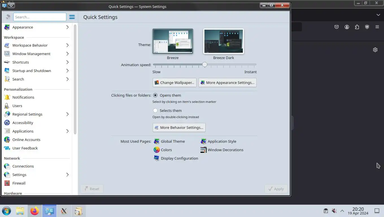The image size is (384, 217).
Task: Click the Colors wheel icon
Action: coord(156,150)
